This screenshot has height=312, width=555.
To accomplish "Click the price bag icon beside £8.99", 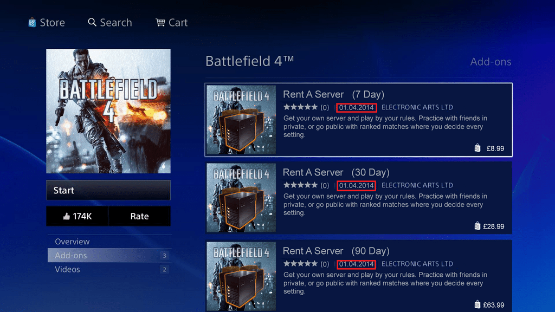I will coord(477,148).
